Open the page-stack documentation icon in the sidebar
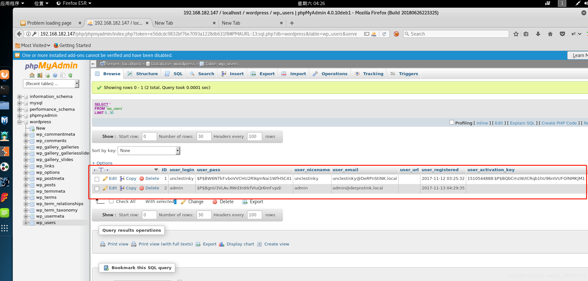588x281 pixels. (63, 75)
